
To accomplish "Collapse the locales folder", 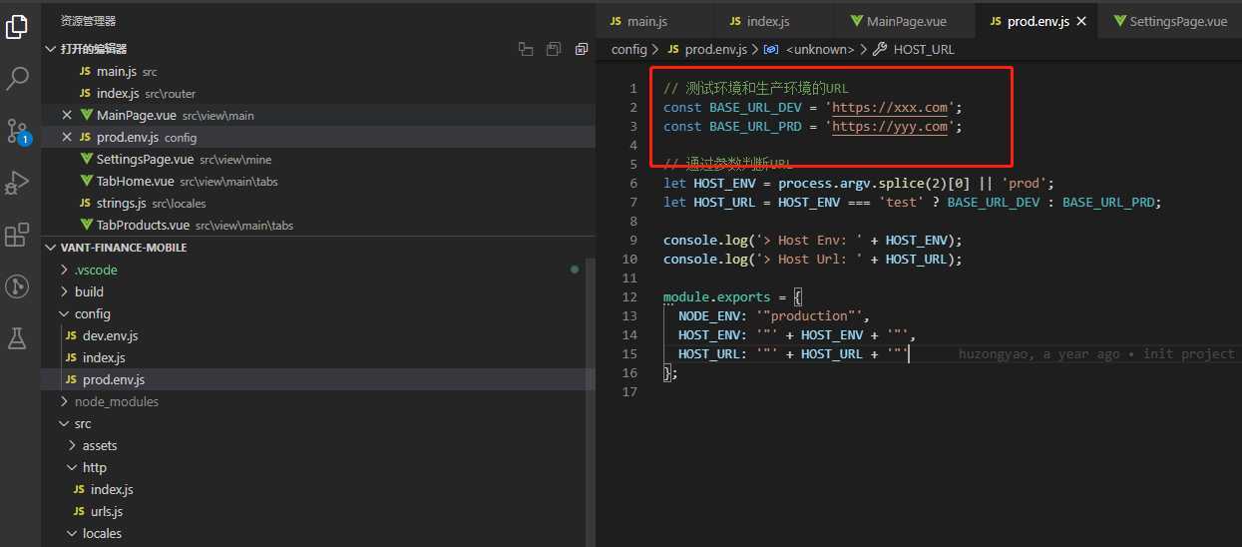I will tap(102, 533).
